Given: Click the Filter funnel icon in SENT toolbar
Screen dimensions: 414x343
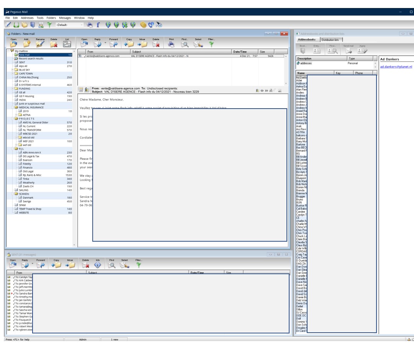Looking at the screenshot, I should [x=138, y=265].
